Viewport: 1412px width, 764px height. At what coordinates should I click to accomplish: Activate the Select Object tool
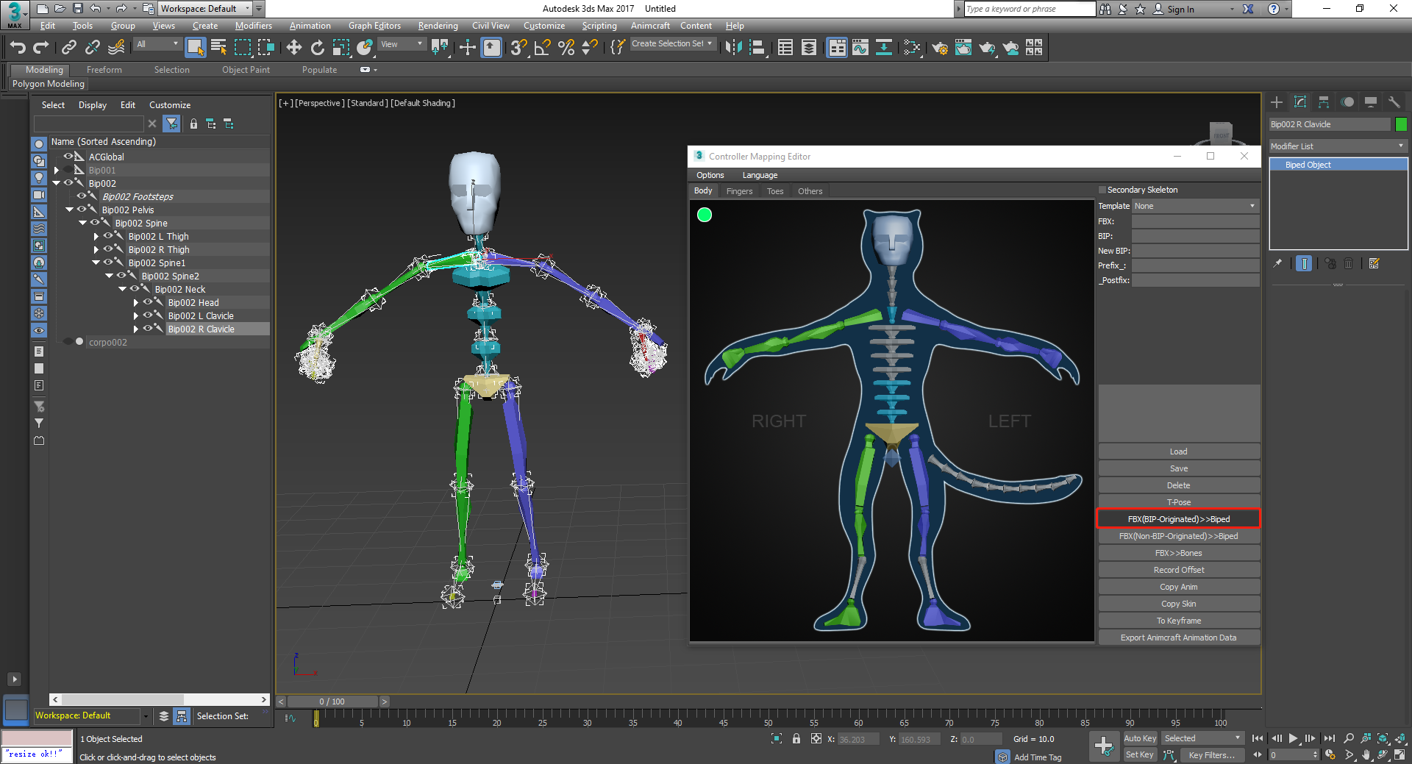point(196,48)
